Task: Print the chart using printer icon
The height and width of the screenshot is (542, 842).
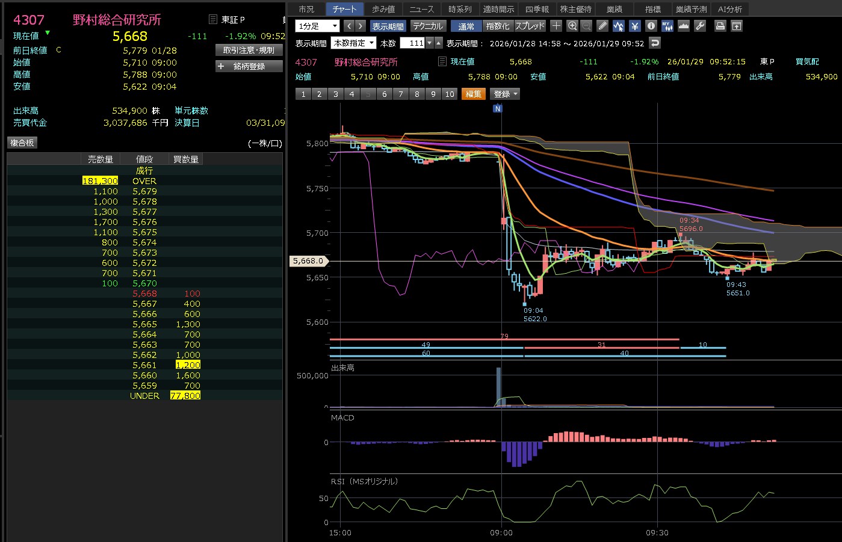Action: tap(720, 26)
